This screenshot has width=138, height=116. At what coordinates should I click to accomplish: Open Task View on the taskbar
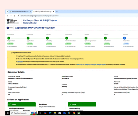(x=40, y=113)
